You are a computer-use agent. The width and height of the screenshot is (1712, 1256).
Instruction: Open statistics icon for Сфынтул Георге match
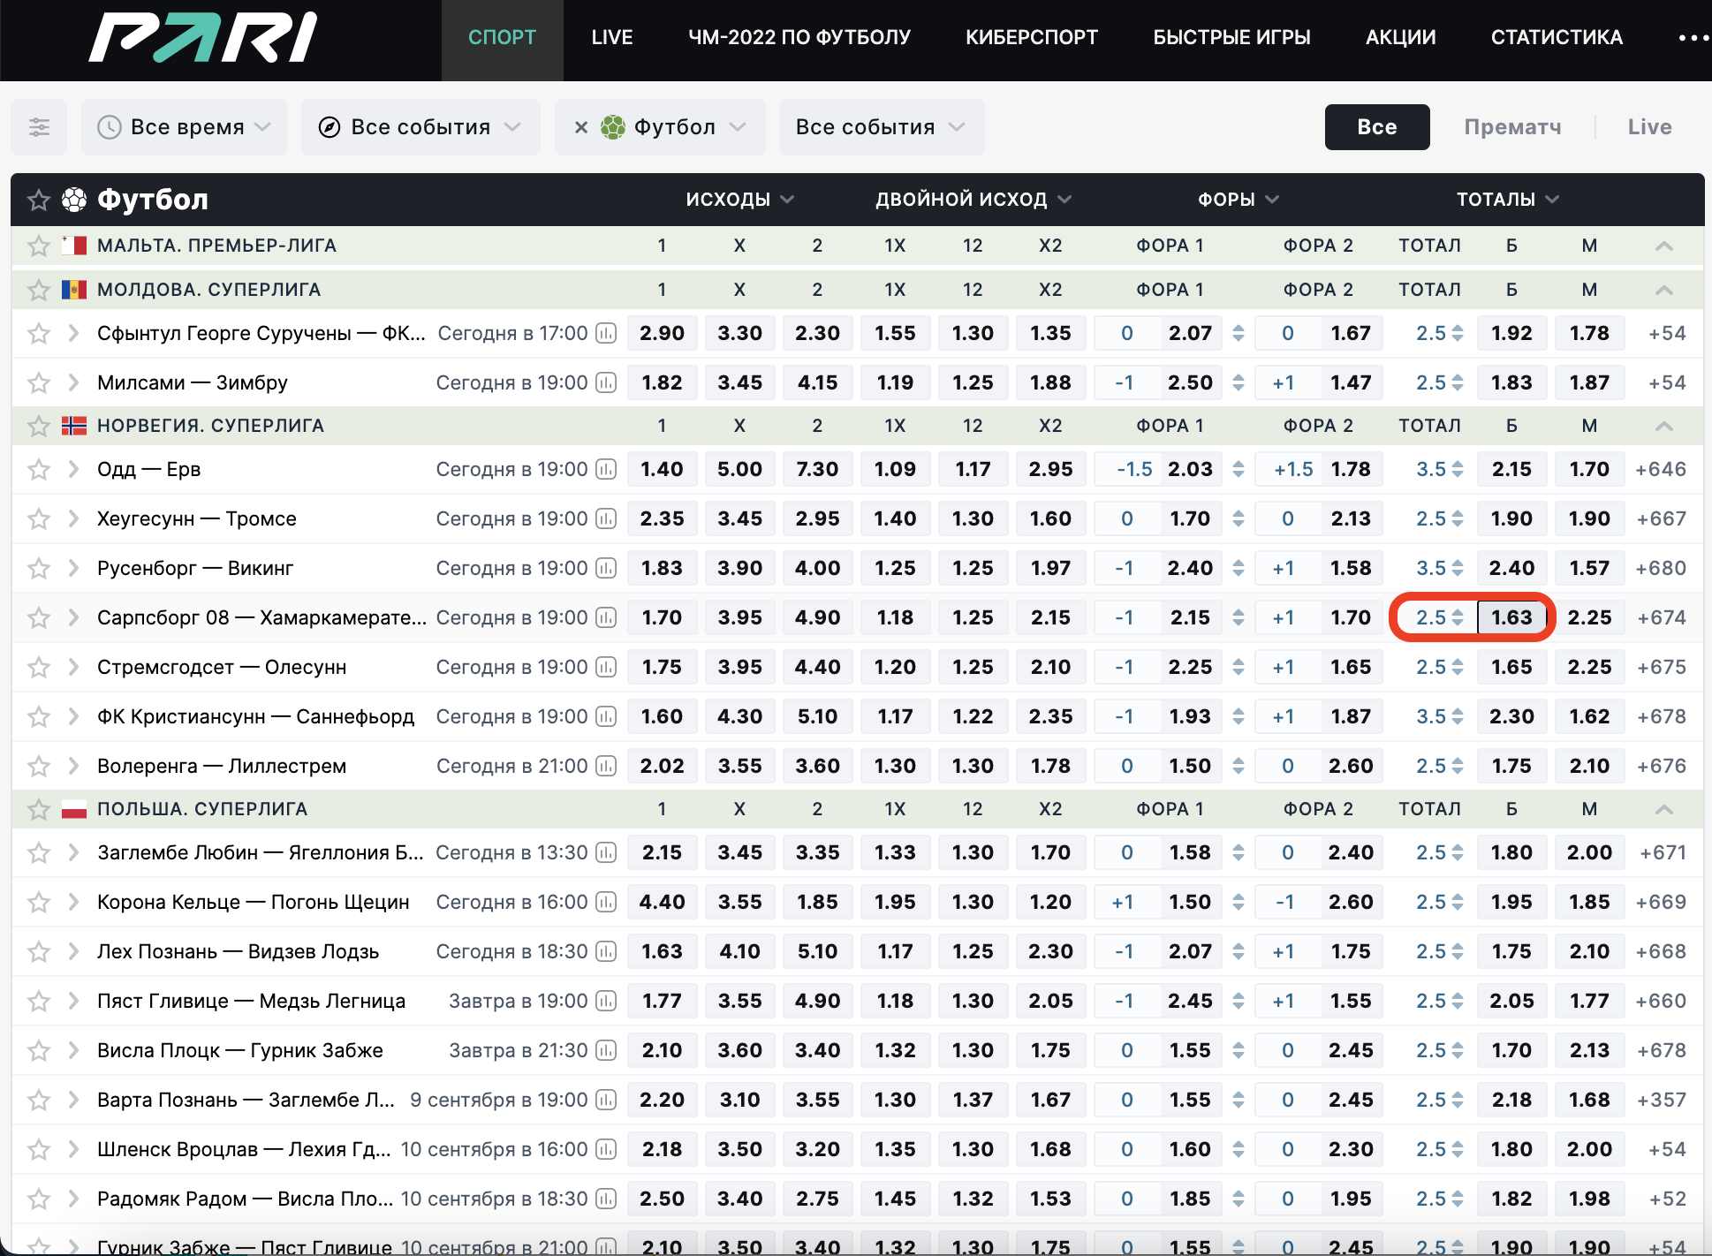[606, 333]
